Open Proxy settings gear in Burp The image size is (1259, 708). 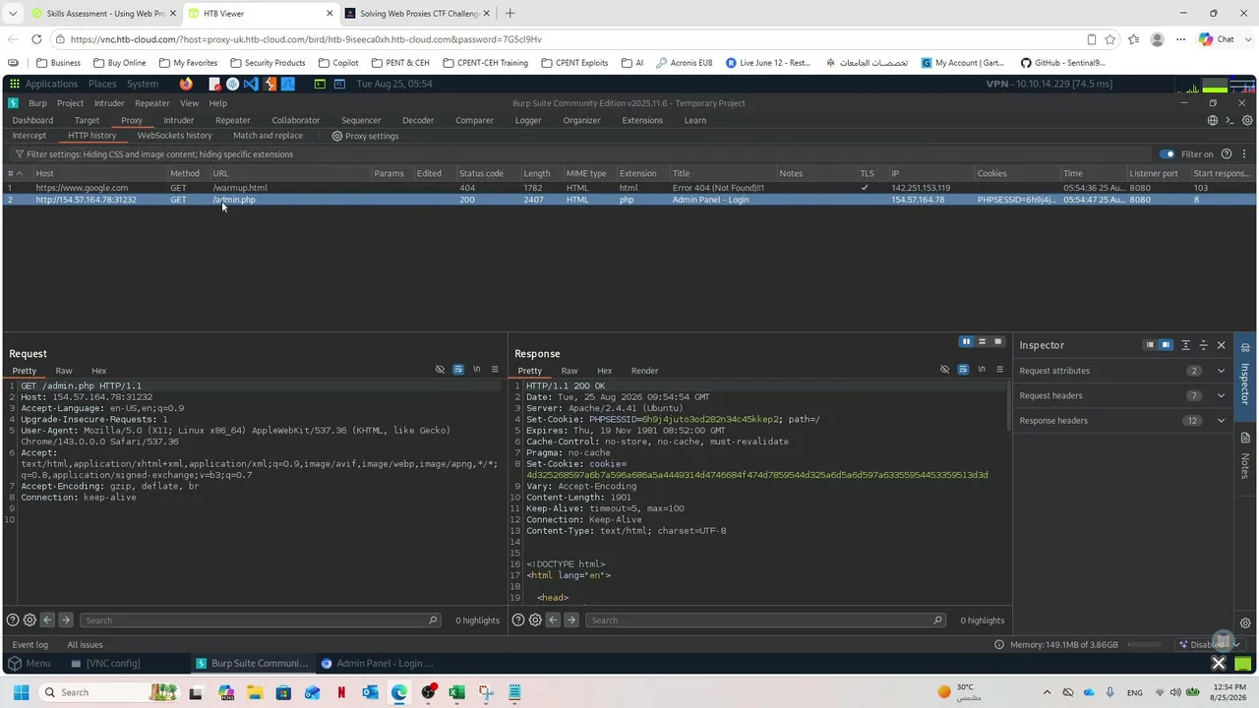click(337, 136)
